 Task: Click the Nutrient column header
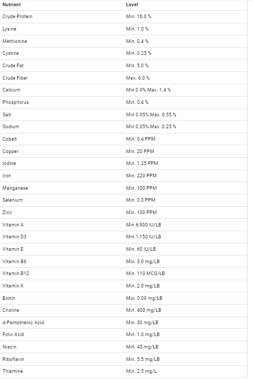tap(11, 5)
